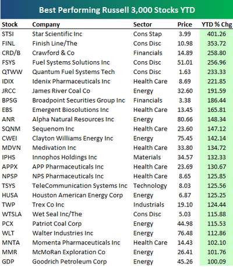Click the 258.80 YTD change for Crawford & Co
233x267 pixels.
pyautogui.click(x=217, y=53)
